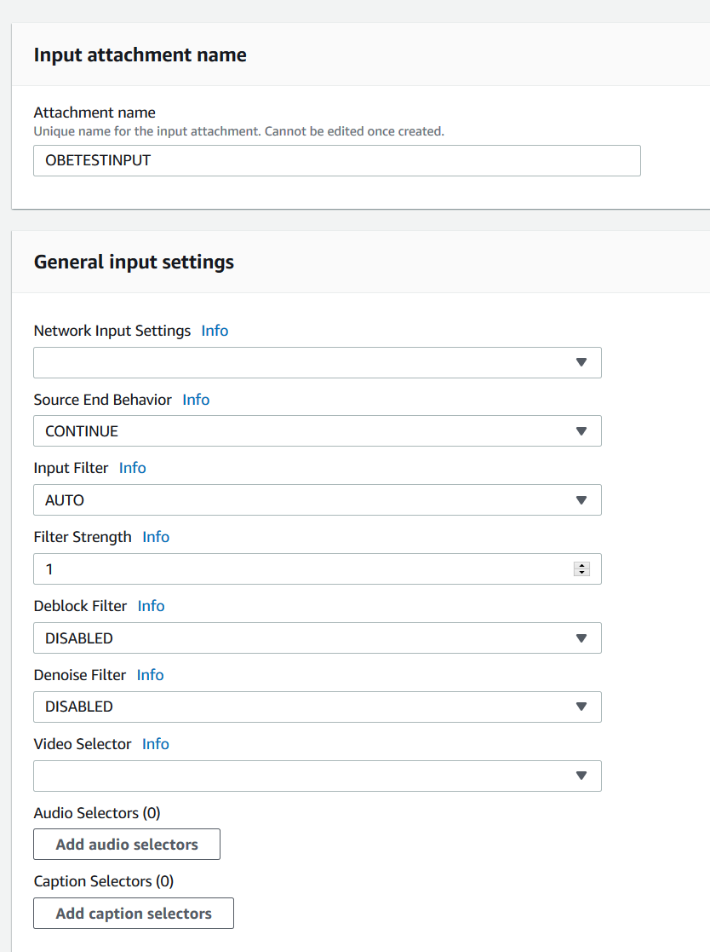The width and height of the screenshot is (710, 952).
Task: Open the Deblock Filter DISABLED dropdown
Action: click(x=317, y=638)
